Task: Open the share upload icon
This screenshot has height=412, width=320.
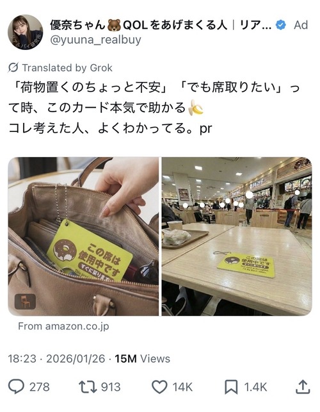Action: point(303,386)
